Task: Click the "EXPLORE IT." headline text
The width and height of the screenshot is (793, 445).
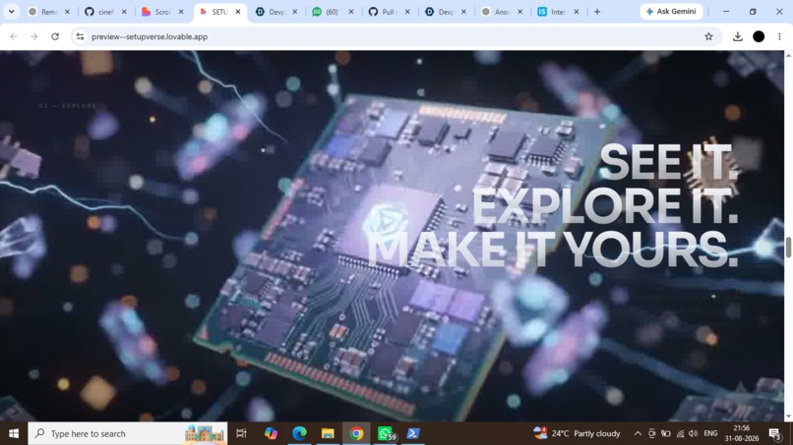Action: coord(604,206)
